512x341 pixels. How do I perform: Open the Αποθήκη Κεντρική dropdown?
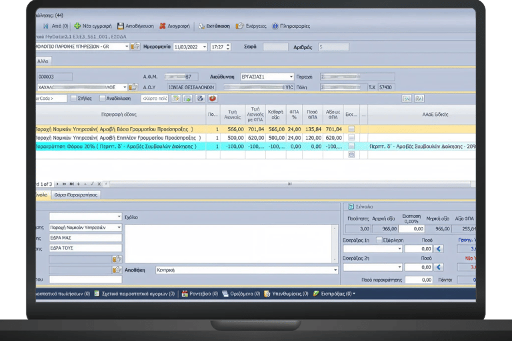335,270
